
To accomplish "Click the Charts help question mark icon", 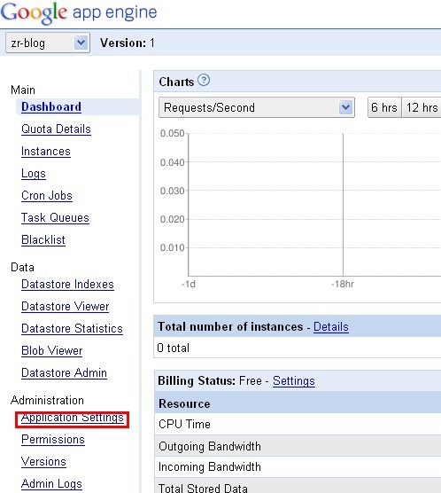I will coord(204,80).
